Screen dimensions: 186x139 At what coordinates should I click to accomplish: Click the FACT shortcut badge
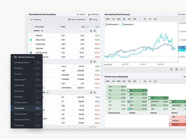pyautogui.click(x=38, y=80)
